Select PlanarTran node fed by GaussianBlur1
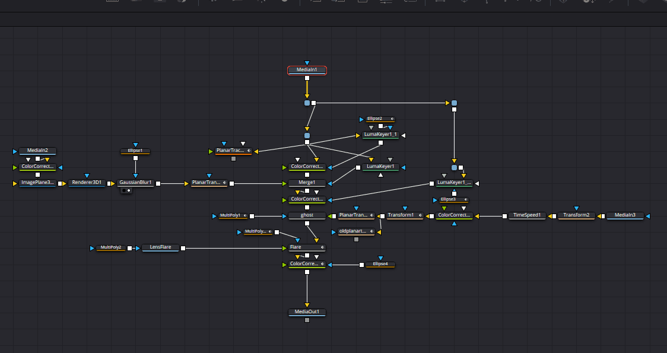This screenshot has height=353, width=667. [209, 183]
